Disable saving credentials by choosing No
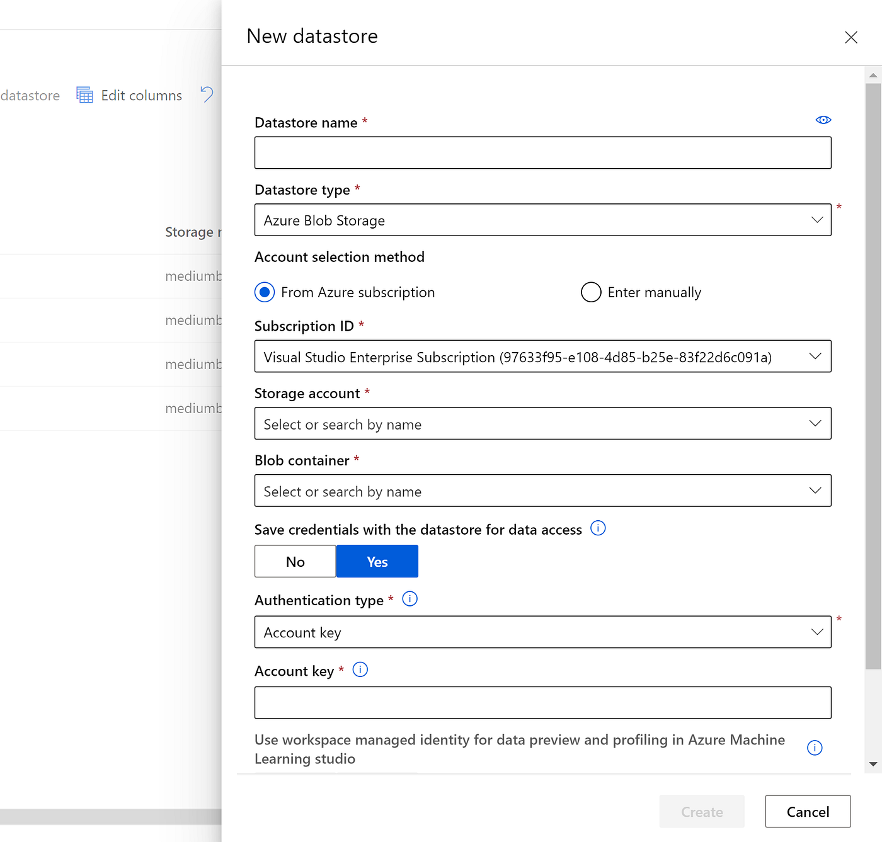 [295, 561]
